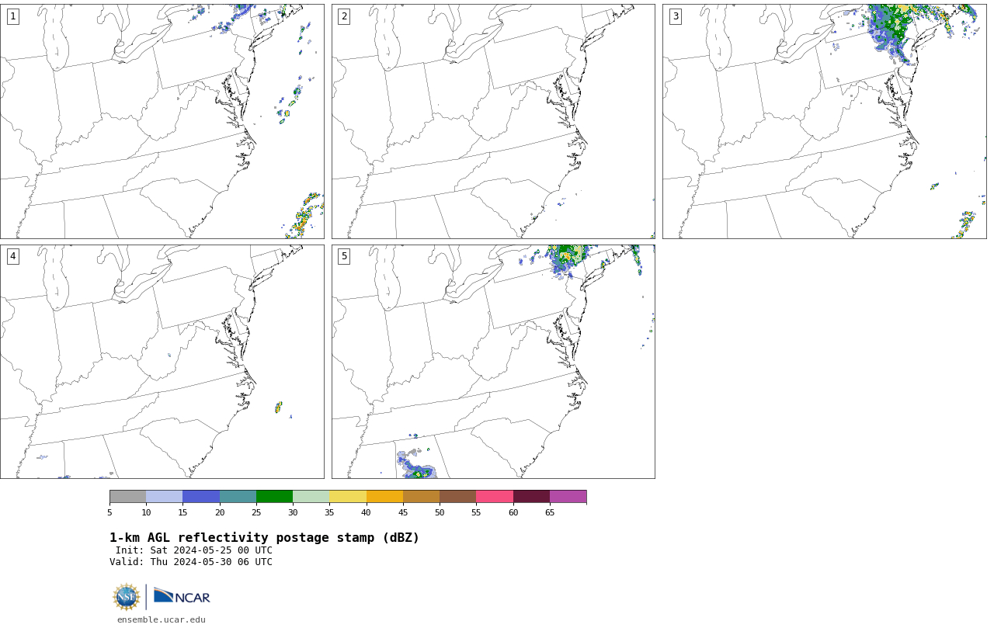The width and height of the screenshot is (994, 628).
Task: Click the panel number 3 label
Action: (x=676, y=16)
